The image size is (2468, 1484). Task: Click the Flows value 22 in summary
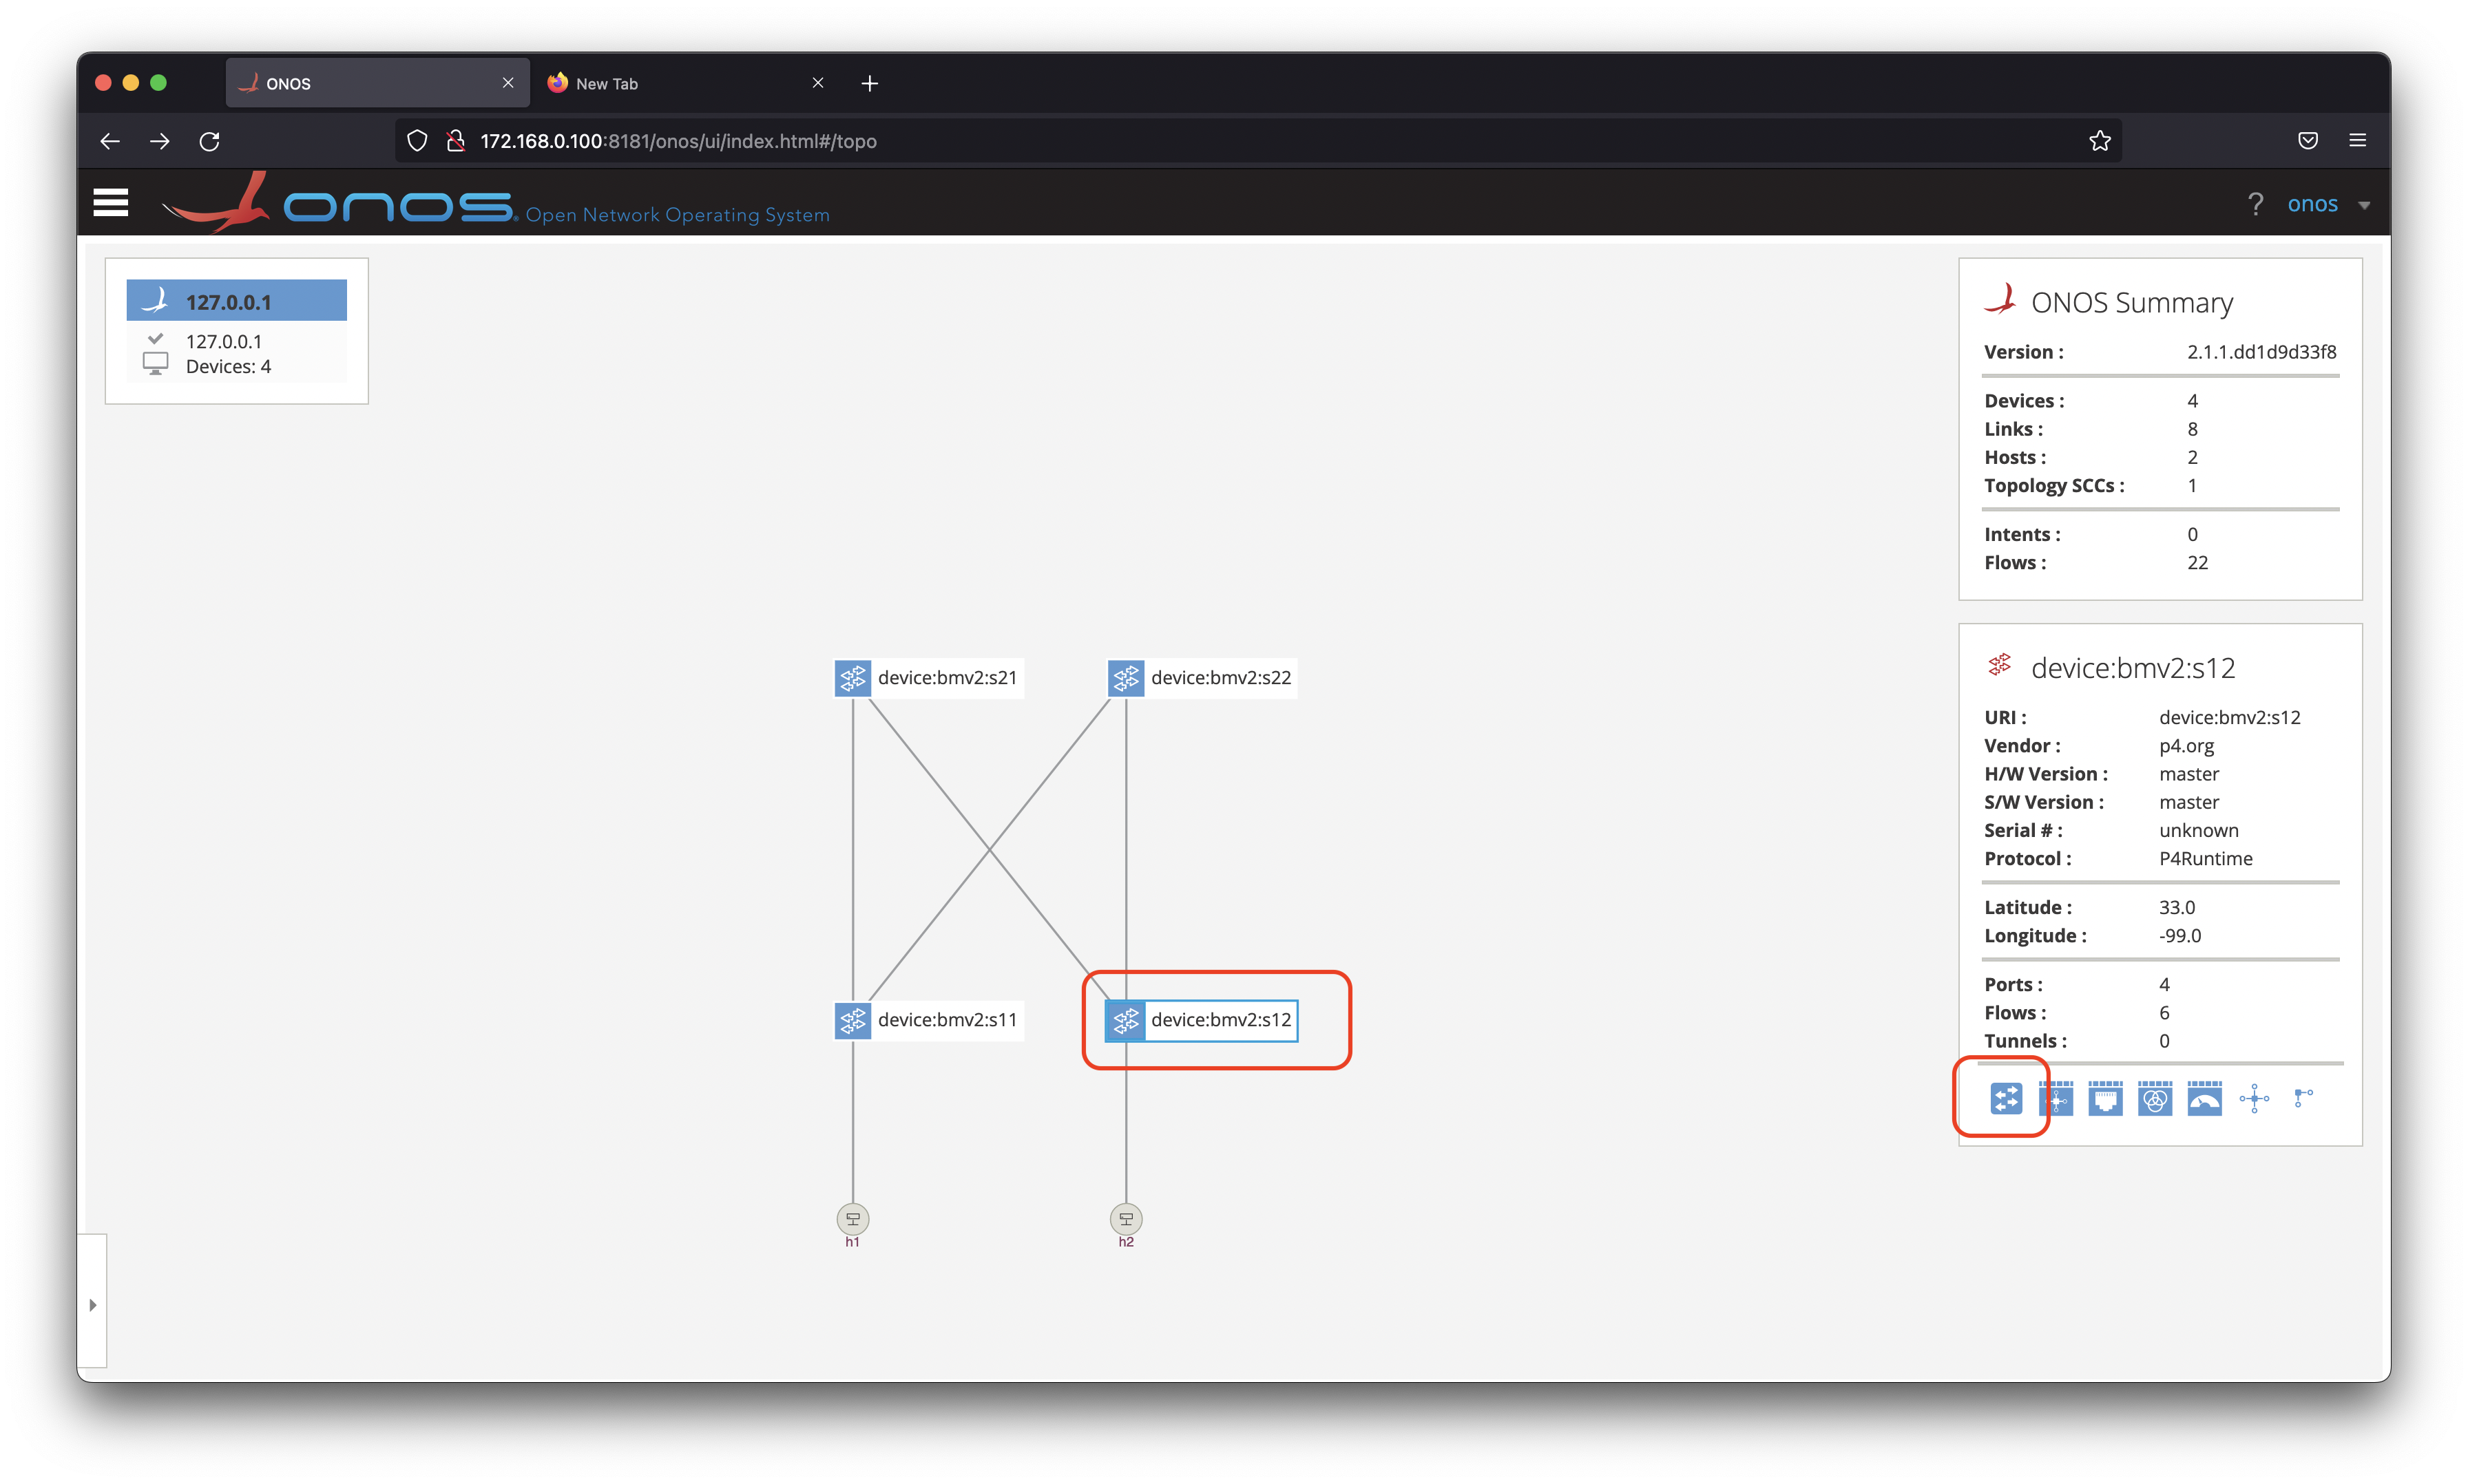click(x=2197, y=563)
